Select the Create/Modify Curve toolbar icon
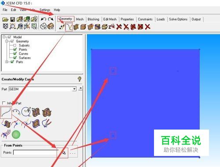This screenshot has height=167, width=220. [x=69, y=27]
